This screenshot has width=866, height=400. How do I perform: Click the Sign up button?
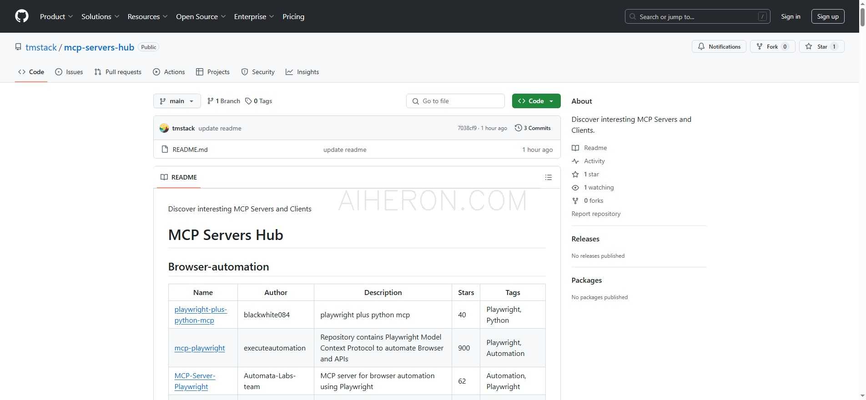point(828,16)
